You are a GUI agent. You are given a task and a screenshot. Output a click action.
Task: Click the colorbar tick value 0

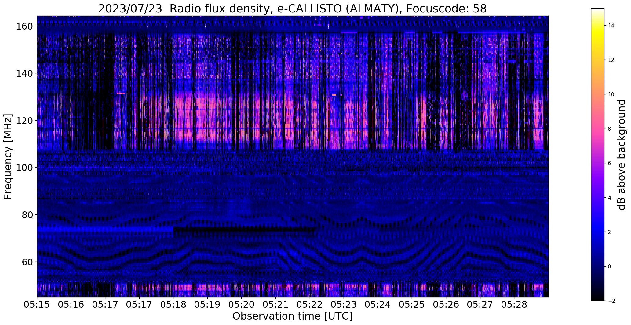[x=609, y=267]
